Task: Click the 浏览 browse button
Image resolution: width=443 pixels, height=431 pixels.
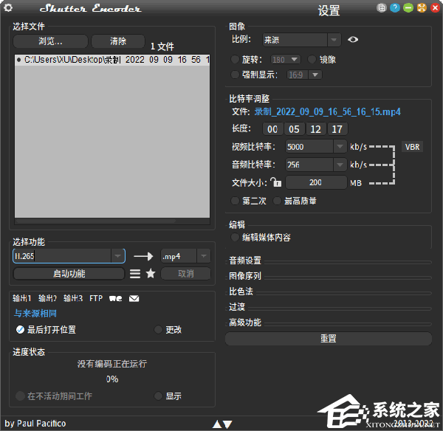Action: tap(50, 41)
